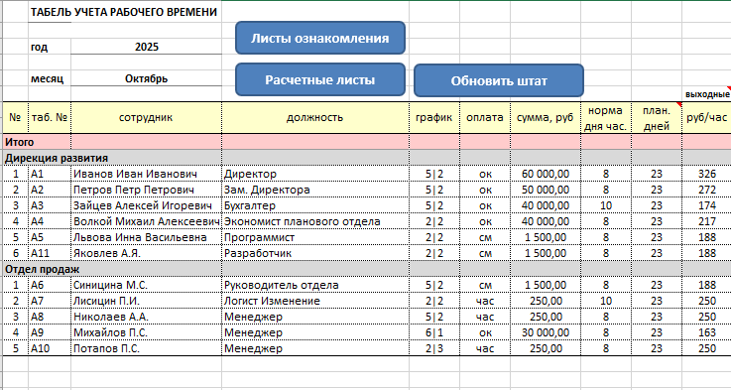
Task: Select the sum cell '50 000,00'
Action: point(545,190)
